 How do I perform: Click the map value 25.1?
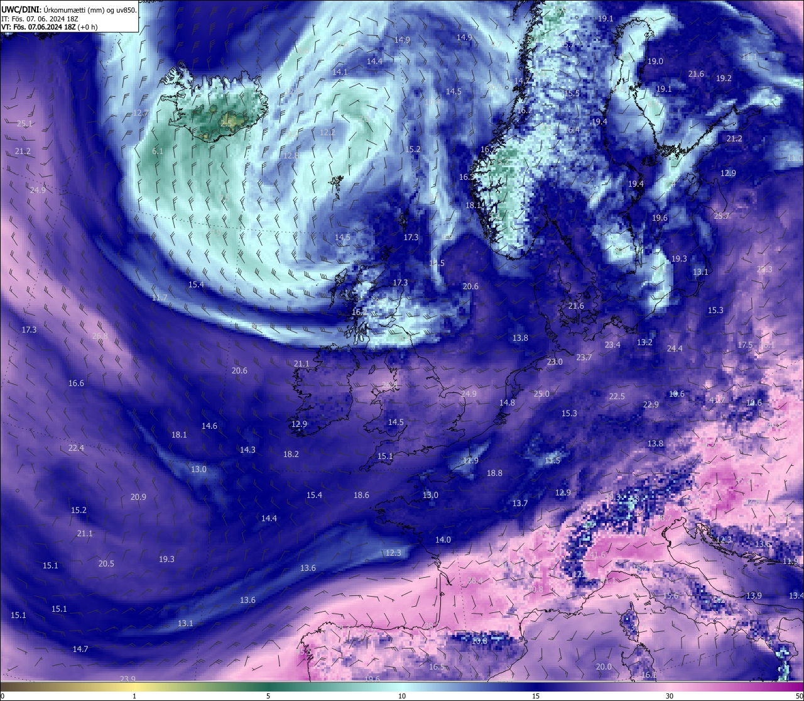[24, 124]
